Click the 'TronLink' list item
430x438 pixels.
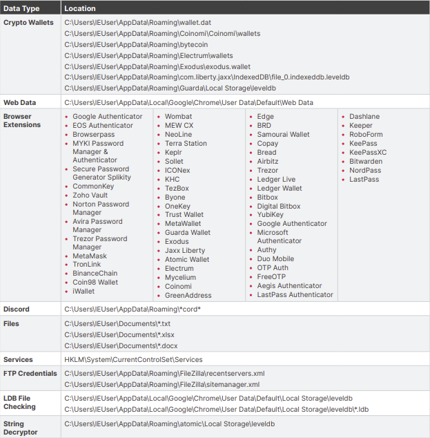(86, 265)
